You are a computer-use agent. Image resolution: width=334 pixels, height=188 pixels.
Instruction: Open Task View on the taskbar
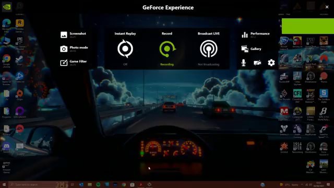[72, 184]
